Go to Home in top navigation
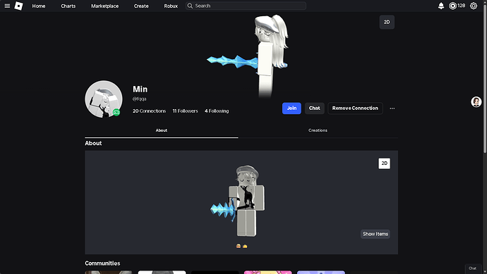 point(39,6)
